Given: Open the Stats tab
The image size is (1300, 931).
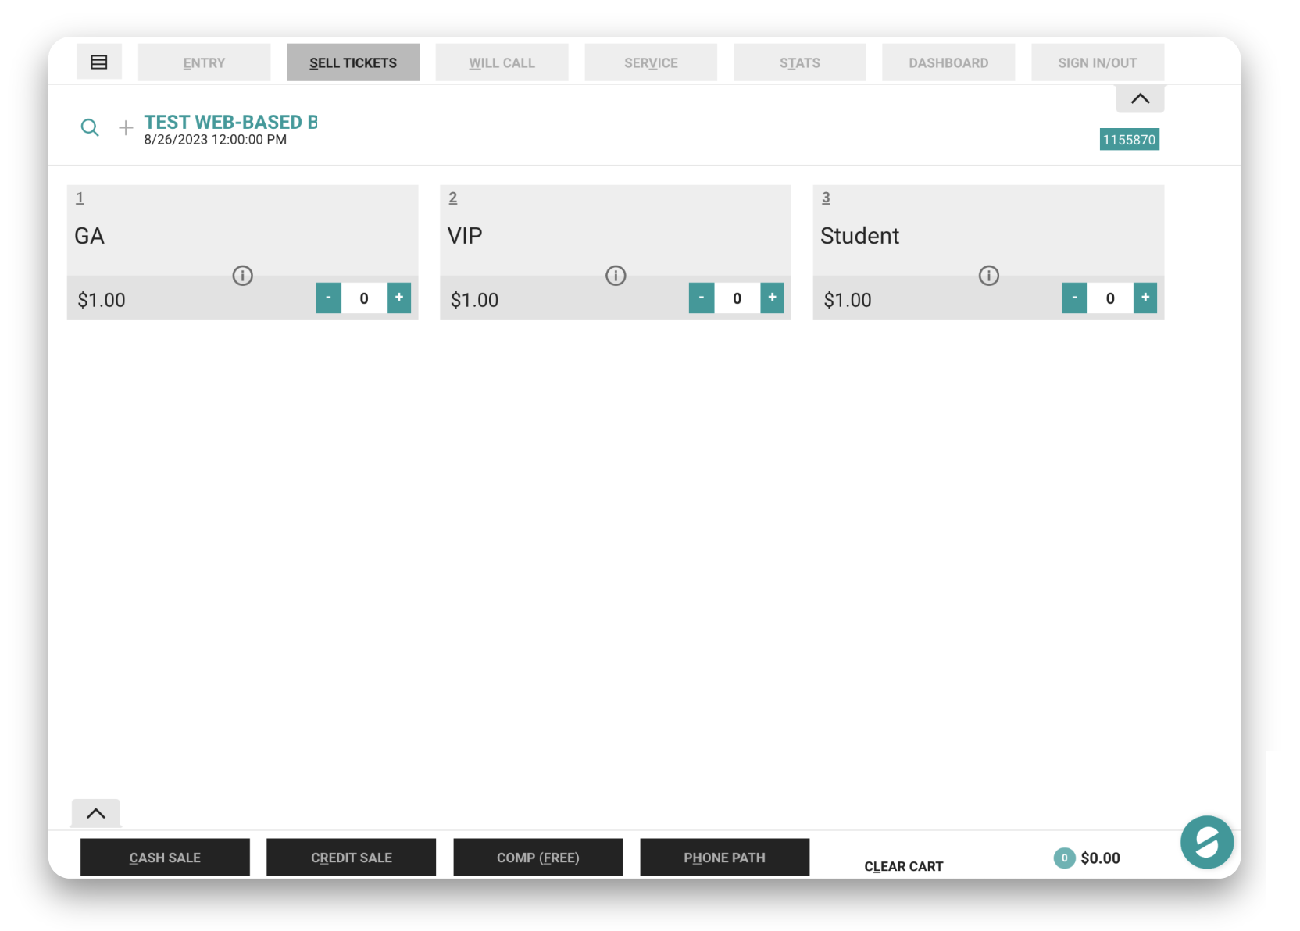Looking at the screenshot, I should click(800, 62).
